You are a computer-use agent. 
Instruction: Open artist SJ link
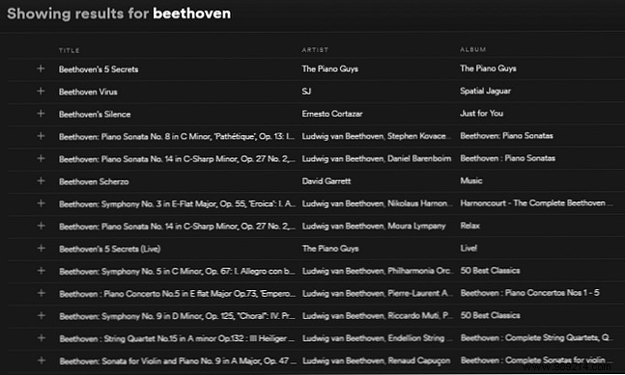click(306, 92)
